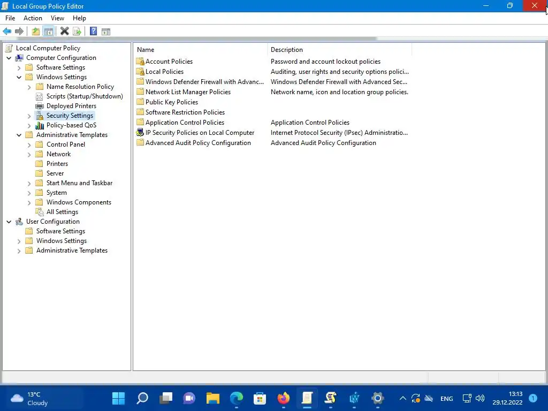548x411 pixels.
Task: Open the View menu
Action: (x=57, y=18)
